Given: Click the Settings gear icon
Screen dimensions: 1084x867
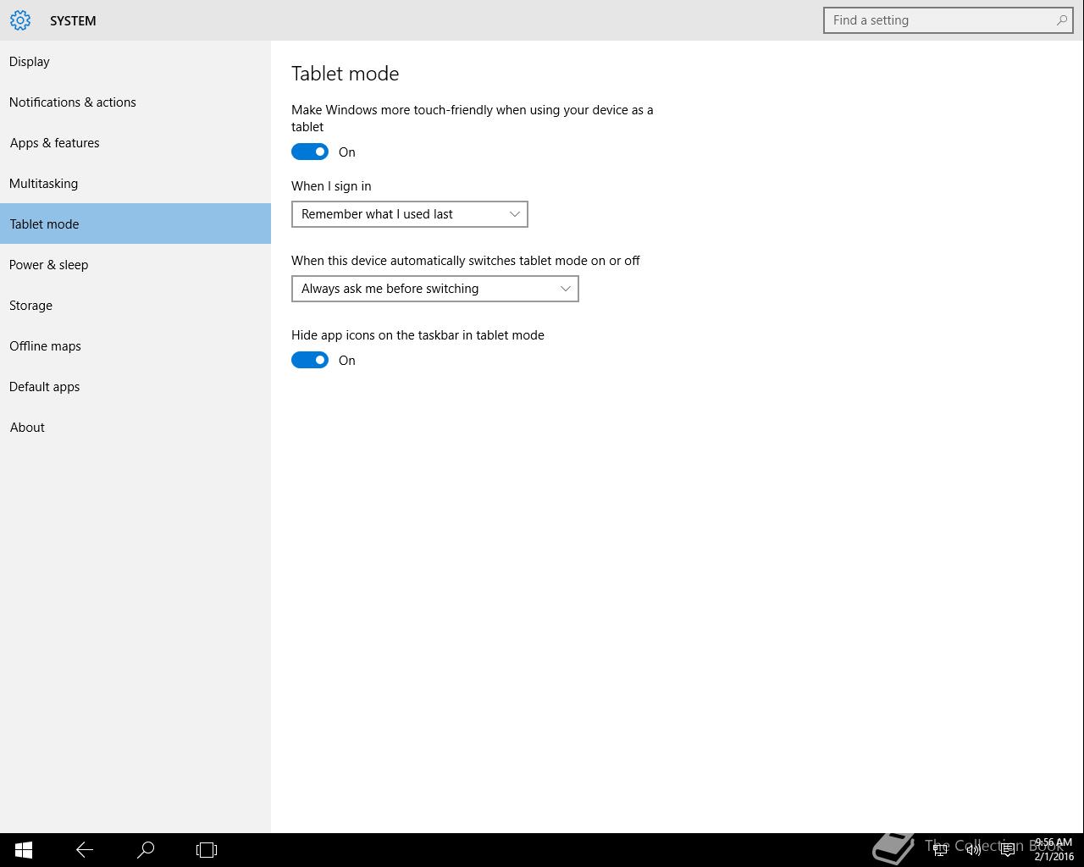Looking at the screenshot, I should pos(20,20).
